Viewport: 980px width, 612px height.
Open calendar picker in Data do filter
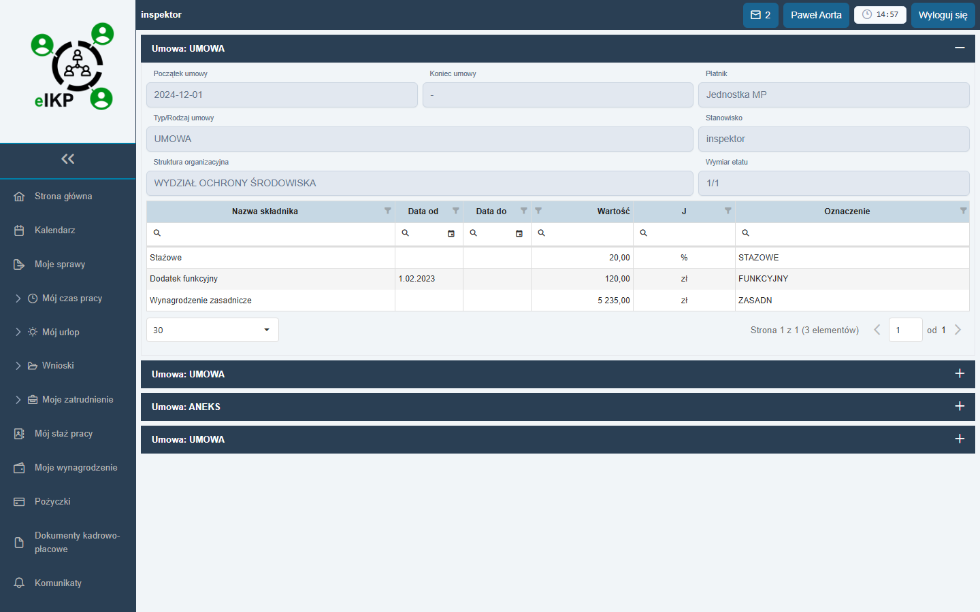(x=519, y=233)
